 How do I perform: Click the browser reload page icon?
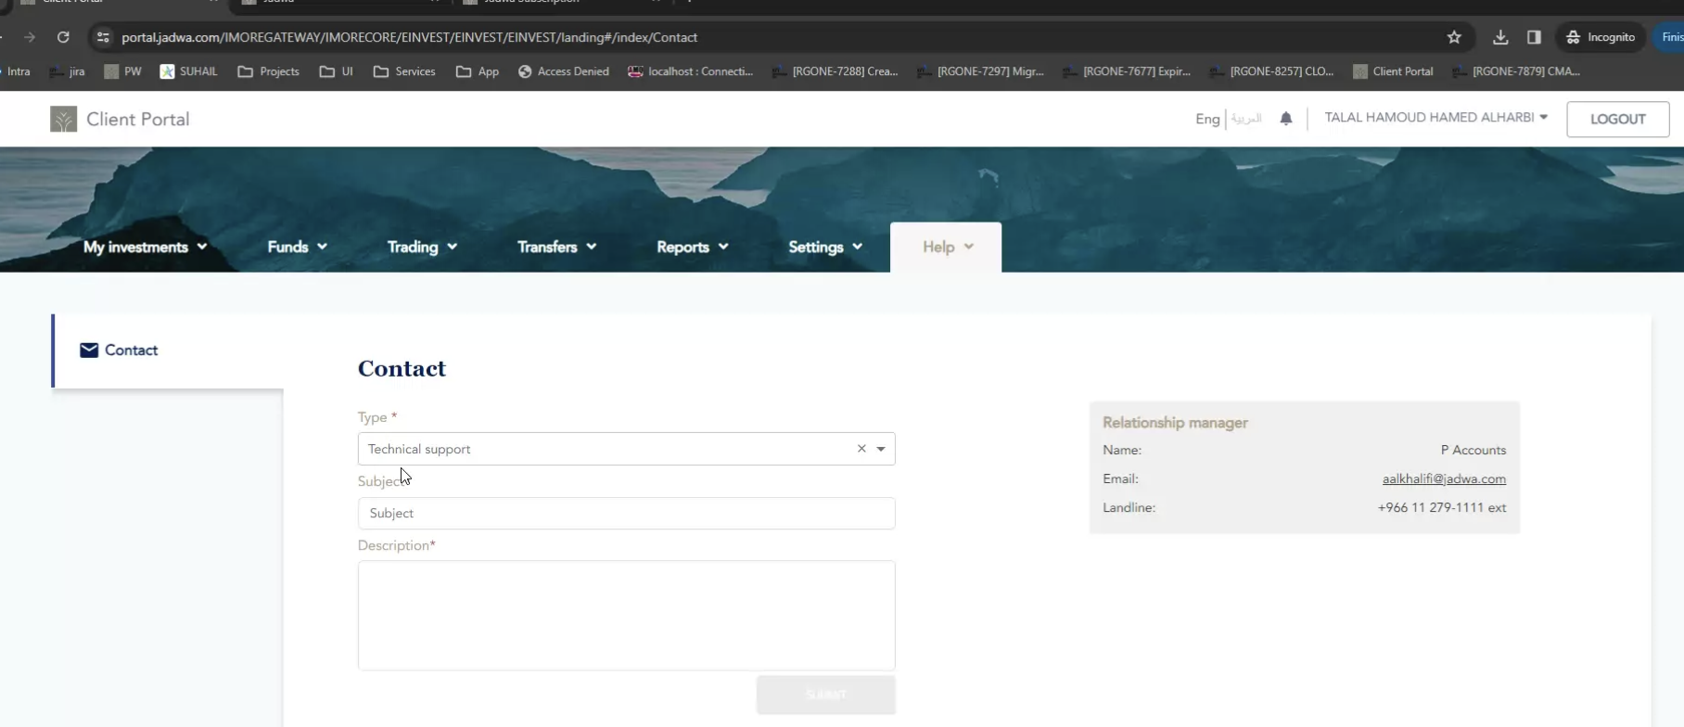point(63,37)
